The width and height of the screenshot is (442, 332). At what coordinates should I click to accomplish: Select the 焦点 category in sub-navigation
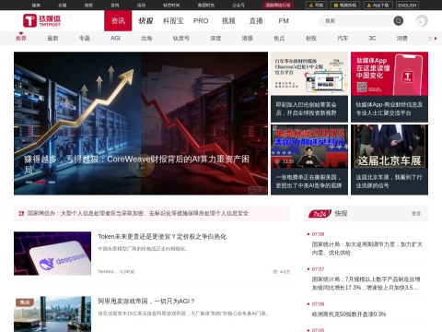[x=279, y=39]
